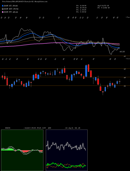Click the green MACD histogram panel
130x171 pixels.
tap(22, 150)
